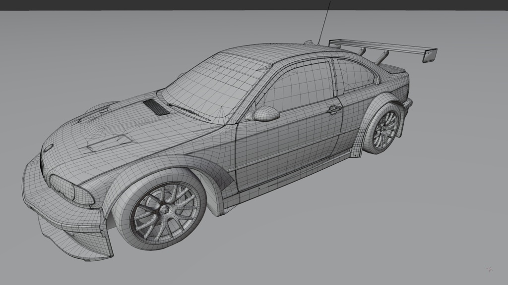Click the round hood badge emblem
The image size is (508, 285).
[48, 148]
